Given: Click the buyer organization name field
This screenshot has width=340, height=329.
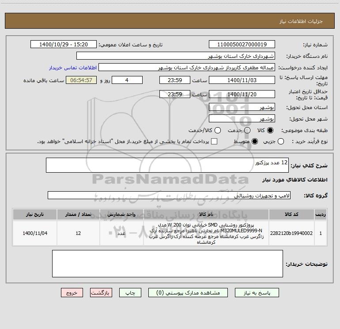Looking at the screenshot, I should pos(176,56).
